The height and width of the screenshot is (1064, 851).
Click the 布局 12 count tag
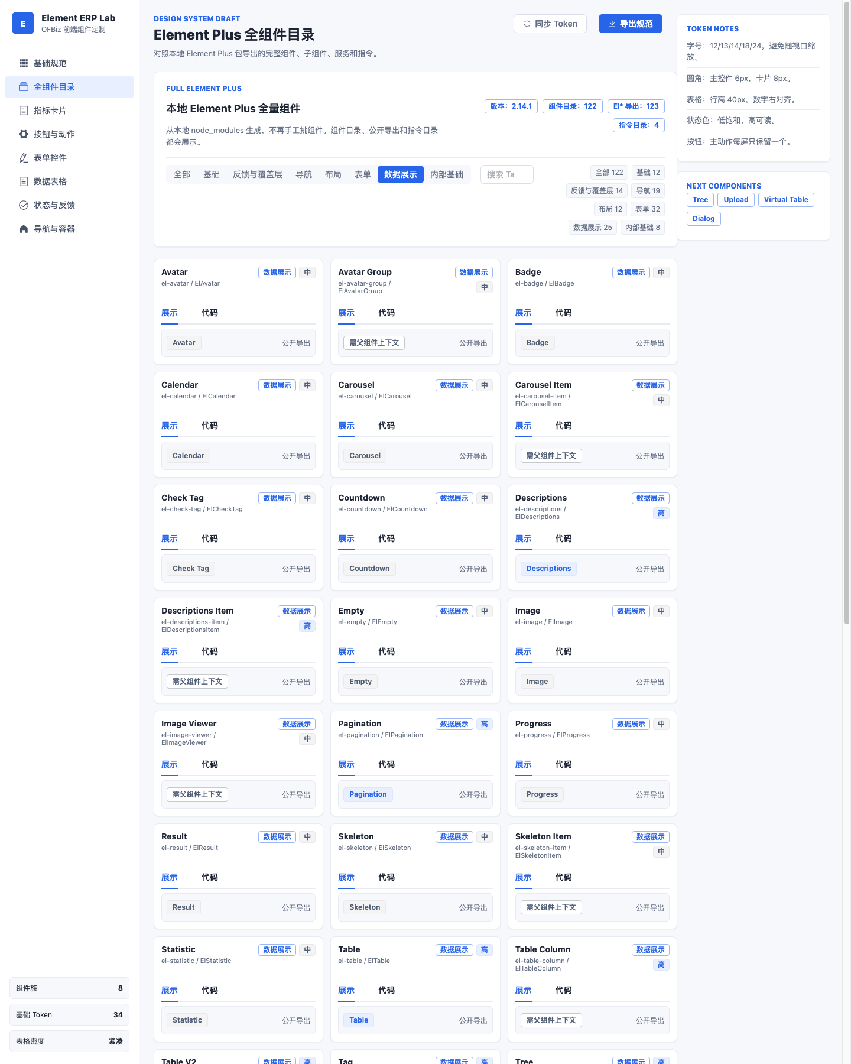click(x=610, y=209)
